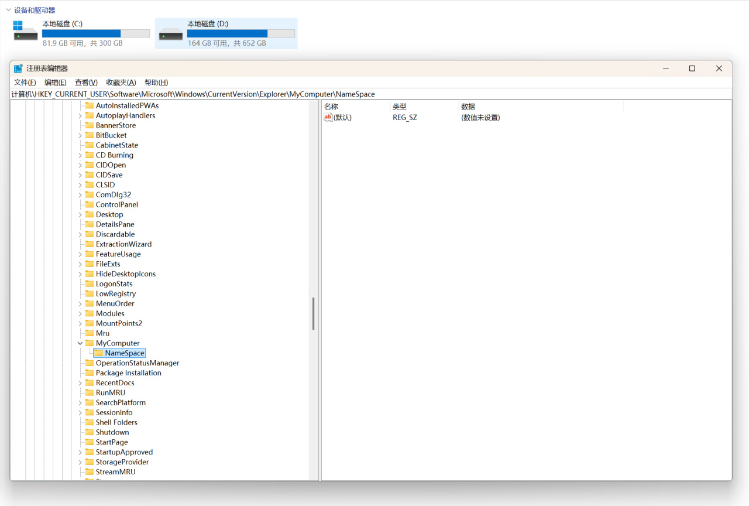Screen dimensions: 749x506
Task: Click the Shutdown folder icon
Action: (90, 432)
